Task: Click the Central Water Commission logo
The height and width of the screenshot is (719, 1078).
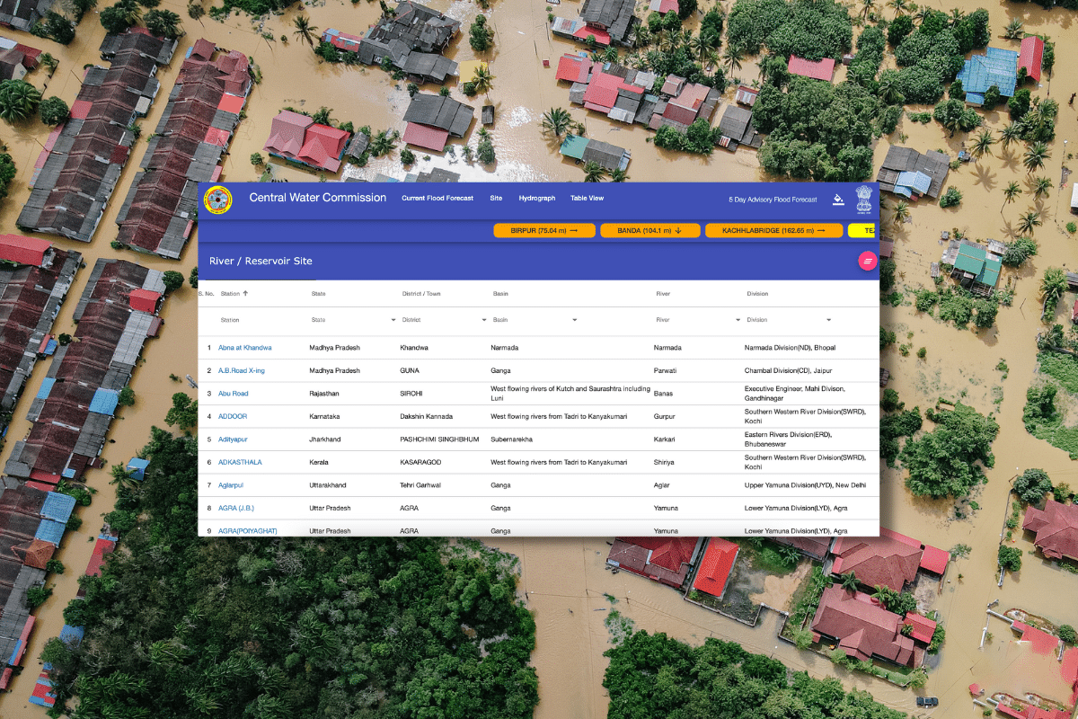Action: [x=217, y=200]
